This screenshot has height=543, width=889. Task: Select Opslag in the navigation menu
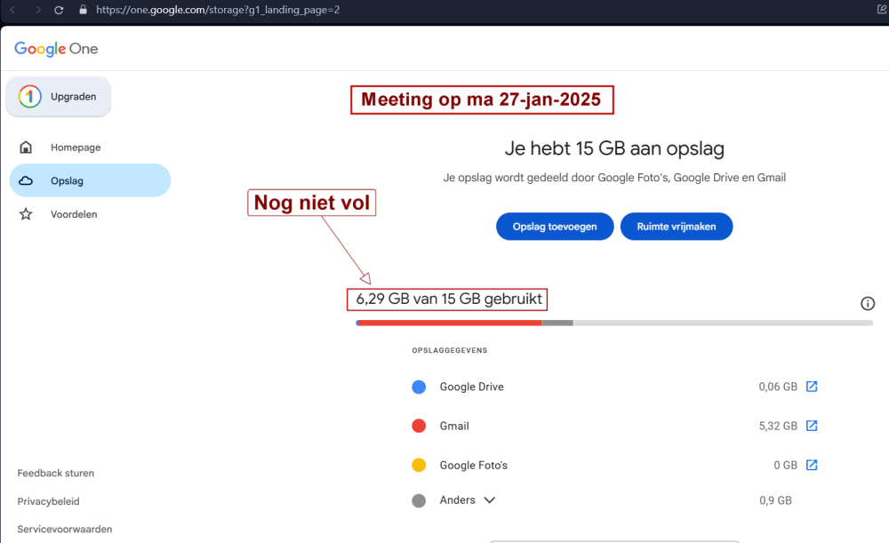(67, 180)
